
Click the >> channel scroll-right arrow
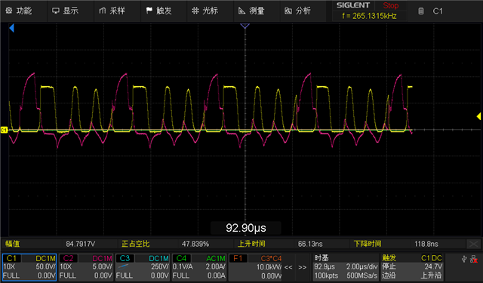click(302, 267)
